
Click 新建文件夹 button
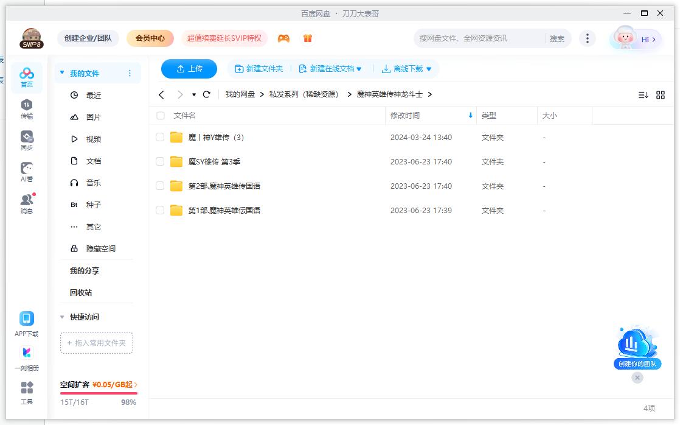point(259,69)
